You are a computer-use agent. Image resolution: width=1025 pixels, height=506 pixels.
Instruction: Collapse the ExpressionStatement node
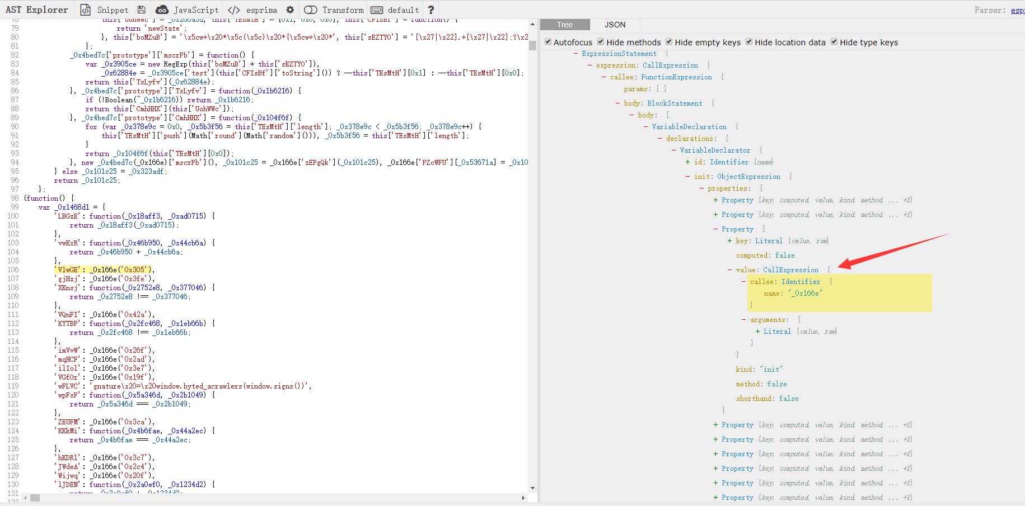pos(576,54)
